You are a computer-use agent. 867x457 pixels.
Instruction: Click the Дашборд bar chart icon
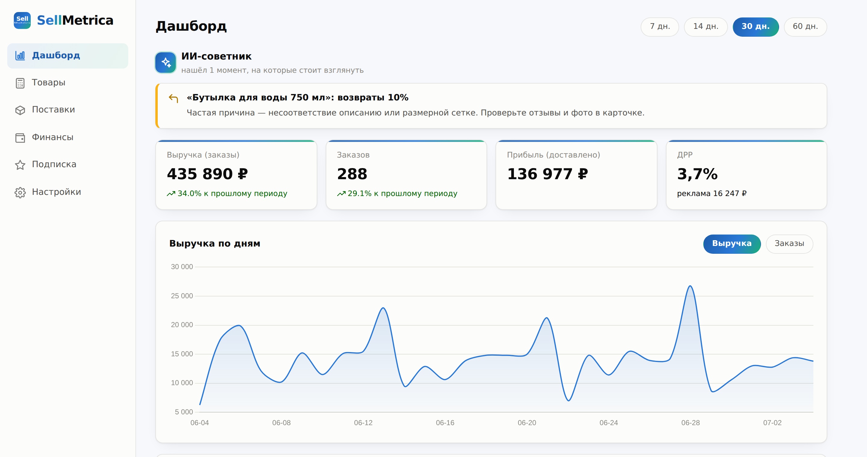(x=20, y=55)
